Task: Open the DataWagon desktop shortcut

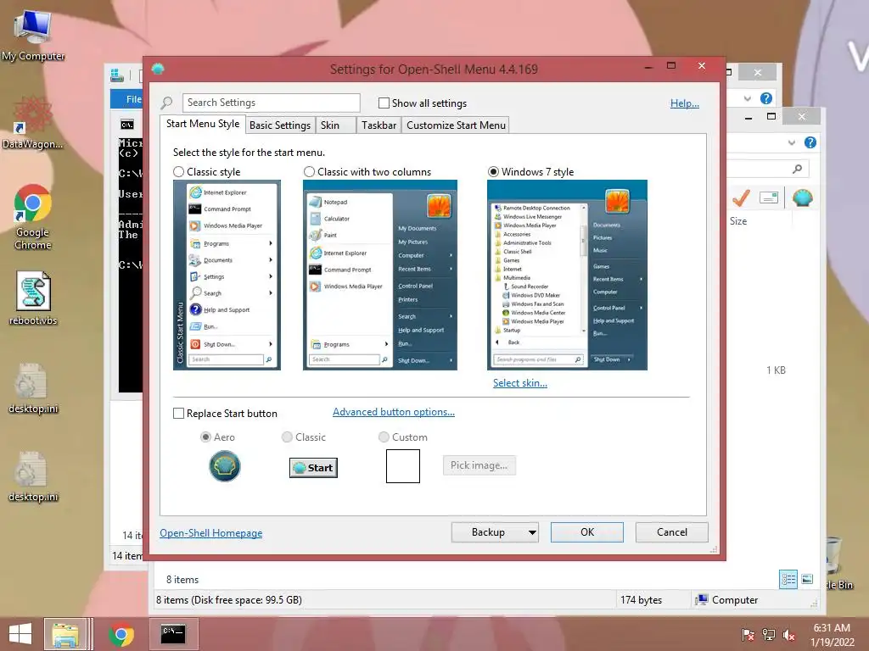Action: [x=32, y=123]
